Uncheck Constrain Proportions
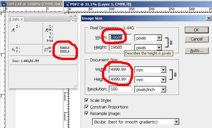Viewport: 212px width, 128px height. coord(87,107)
